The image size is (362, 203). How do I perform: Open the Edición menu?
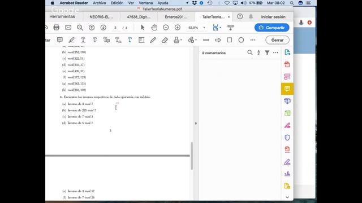click(117, 3)
